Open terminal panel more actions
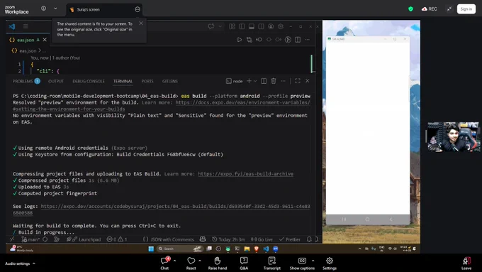The image size is (482, 272). tap(283, 81)
